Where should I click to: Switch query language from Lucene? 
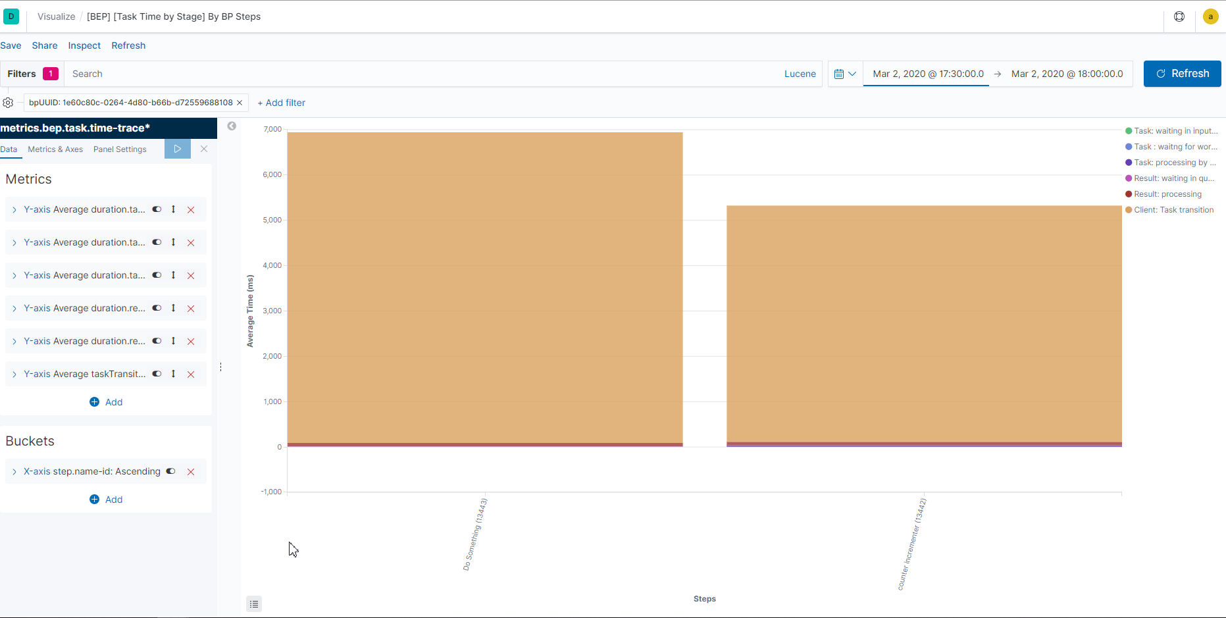(x=800, y=74)
